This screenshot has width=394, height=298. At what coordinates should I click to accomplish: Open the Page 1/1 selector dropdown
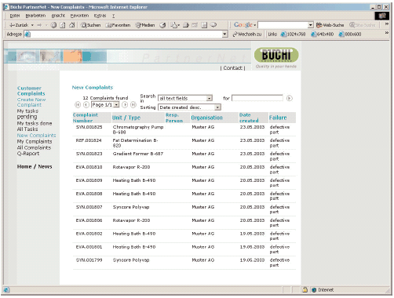pyautogui.click(x=116, y=105)
